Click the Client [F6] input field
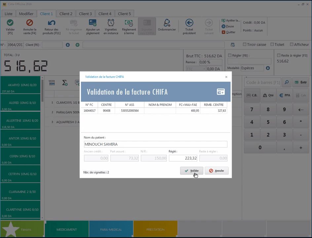Screen dimensions: 312x238 52,45
